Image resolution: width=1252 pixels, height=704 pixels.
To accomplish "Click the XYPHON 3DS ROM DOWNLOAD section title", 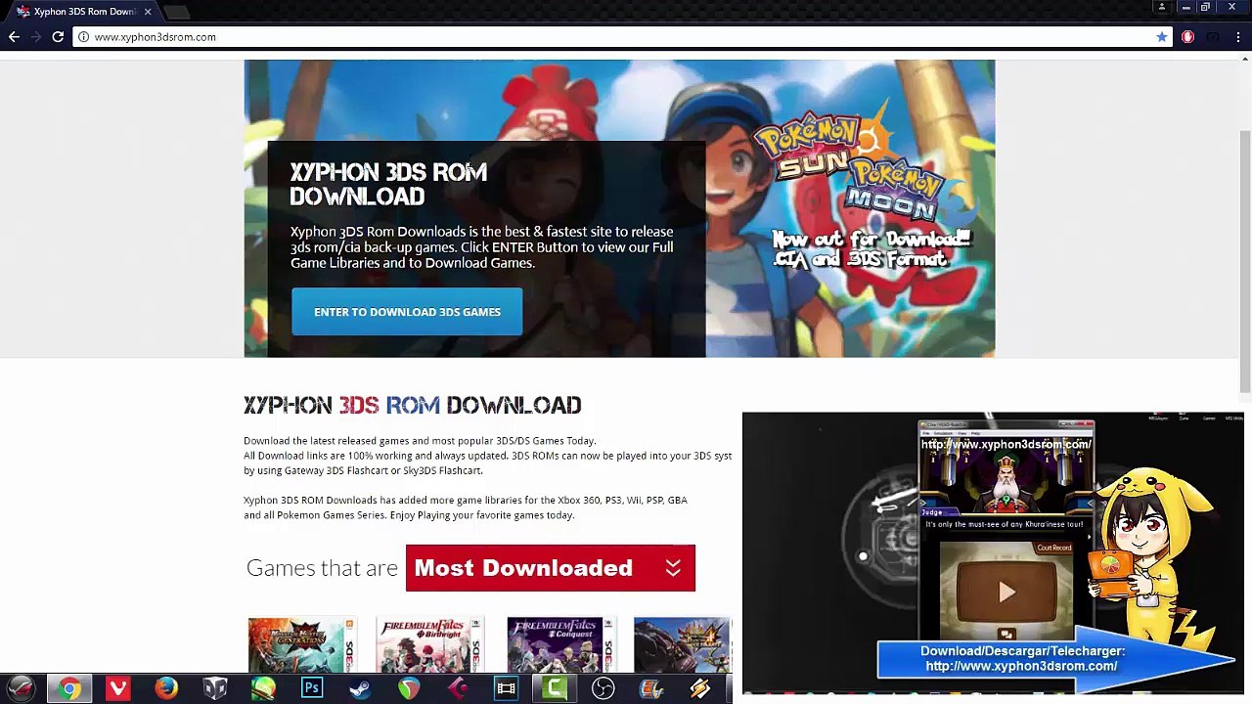I will click(413, 405).
